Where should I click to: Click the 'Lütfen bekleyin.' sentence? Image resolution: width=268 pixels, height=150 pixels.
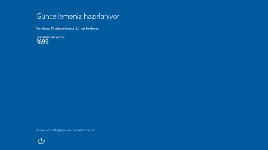[87, 28]
